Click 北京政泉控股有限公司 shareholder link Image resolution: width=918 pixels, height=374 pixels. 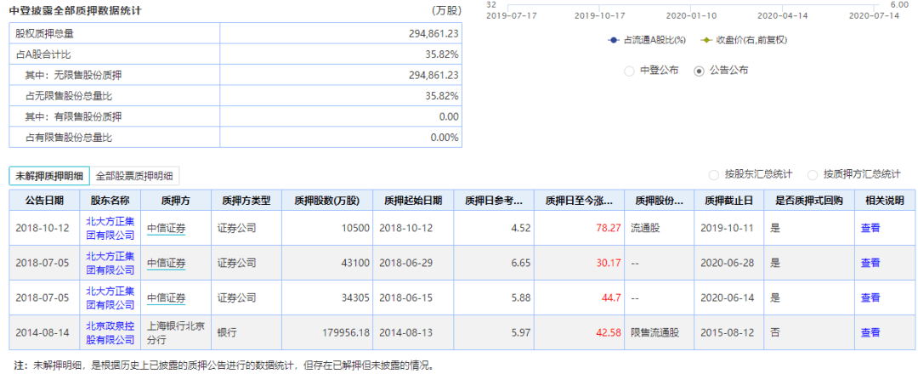point(110,332)
